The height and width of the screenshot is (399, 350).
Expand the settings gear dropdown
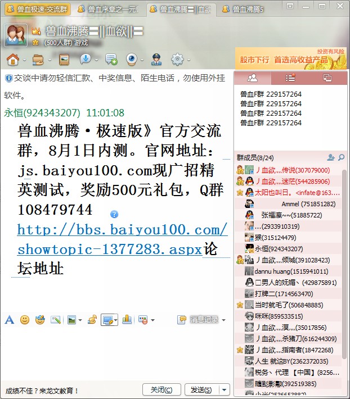[x=188, y=60]
